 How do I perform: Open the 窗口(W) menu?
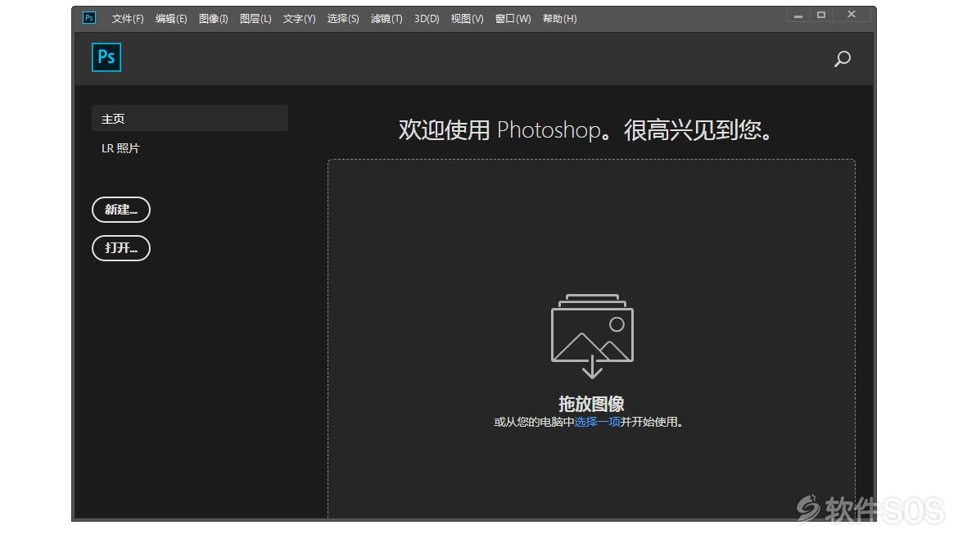tap(513, 19)
